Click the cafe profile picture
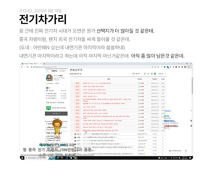This screenshot has height=173, width=213. click(49, 77)
